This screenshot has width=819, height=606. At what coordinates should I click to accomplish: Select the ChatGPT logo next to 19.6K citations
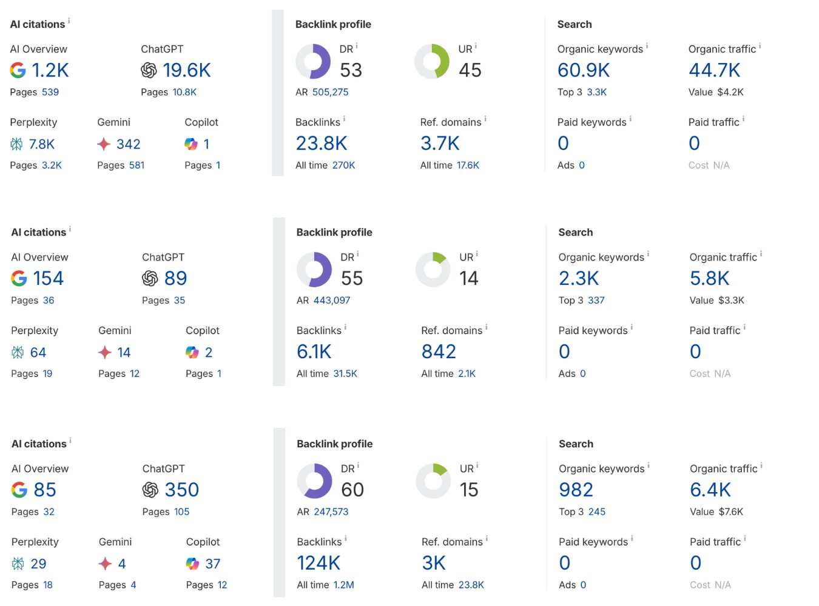click(x=150, y=70)
